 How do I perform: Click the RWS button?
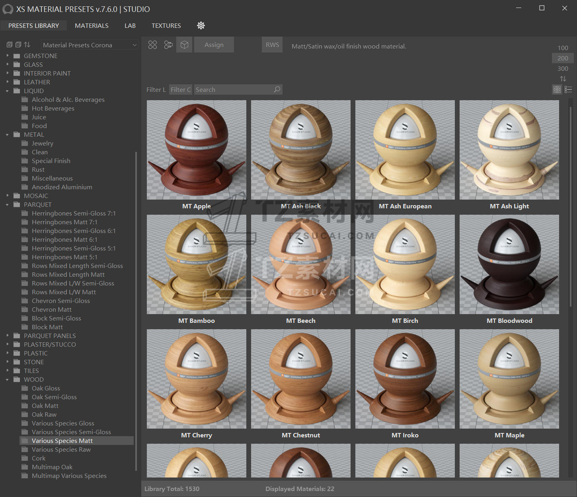[x=272, y=45]
